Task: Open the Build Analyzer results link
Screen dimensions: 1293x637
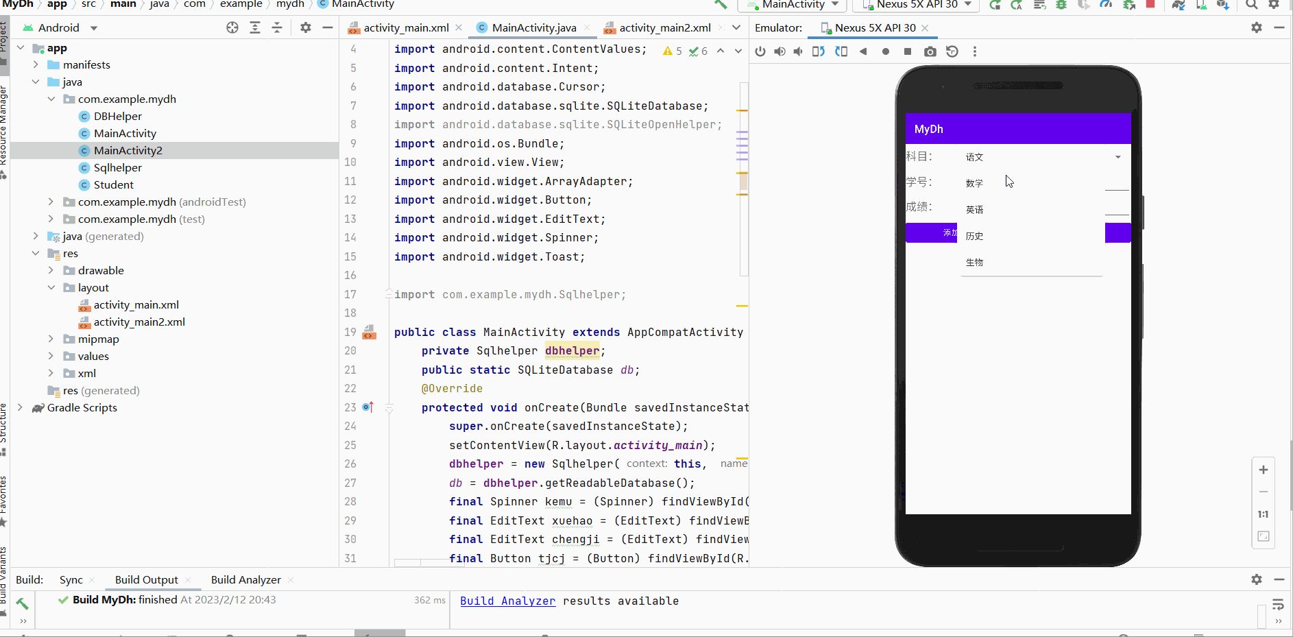Action: (507, 601)
